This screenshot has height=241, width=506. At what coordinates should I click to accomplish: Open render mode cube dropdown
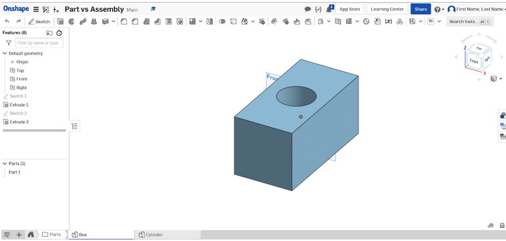pos(496,79)
